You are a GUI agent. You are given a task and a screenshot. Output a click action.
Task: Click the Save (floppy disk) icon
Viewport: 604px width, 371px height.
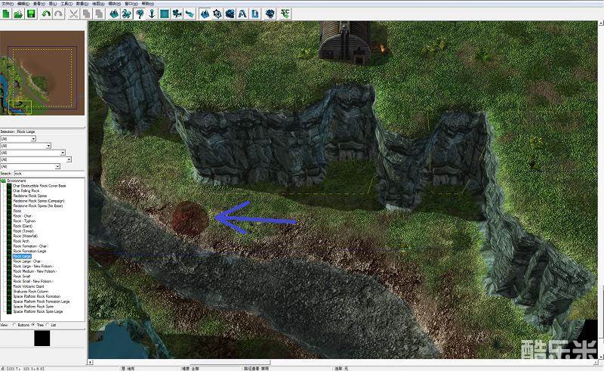pyautogui.click(x=31, y=14)
